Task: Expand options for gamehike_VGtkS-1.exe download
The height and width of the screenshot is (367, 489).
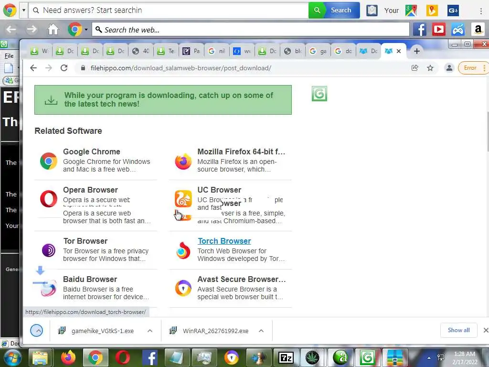Action: 150,331
